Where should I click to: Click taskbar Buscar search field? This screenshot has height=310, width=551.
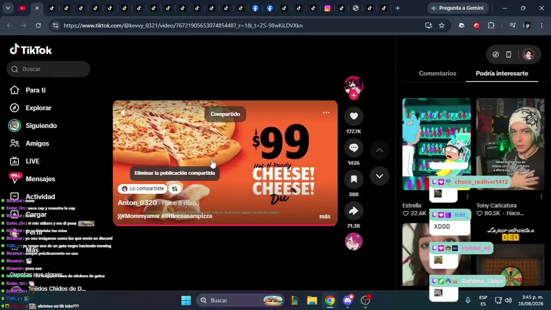241,300
